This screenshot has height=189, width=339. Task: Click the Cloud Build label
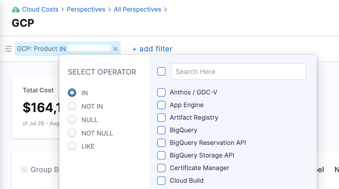(x=187, y=181)
